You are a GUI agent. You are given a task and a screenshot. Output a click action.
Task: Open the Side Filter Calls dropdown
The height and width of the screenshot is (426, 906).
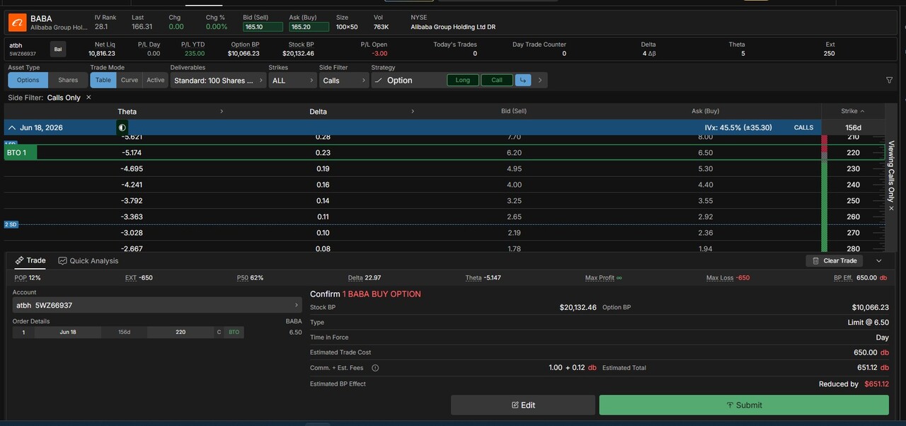coord(343,81)
